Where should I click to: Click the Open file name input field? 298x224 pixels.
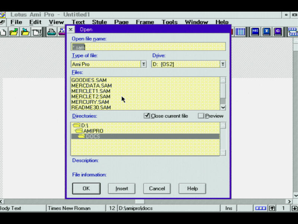point(148,47)
